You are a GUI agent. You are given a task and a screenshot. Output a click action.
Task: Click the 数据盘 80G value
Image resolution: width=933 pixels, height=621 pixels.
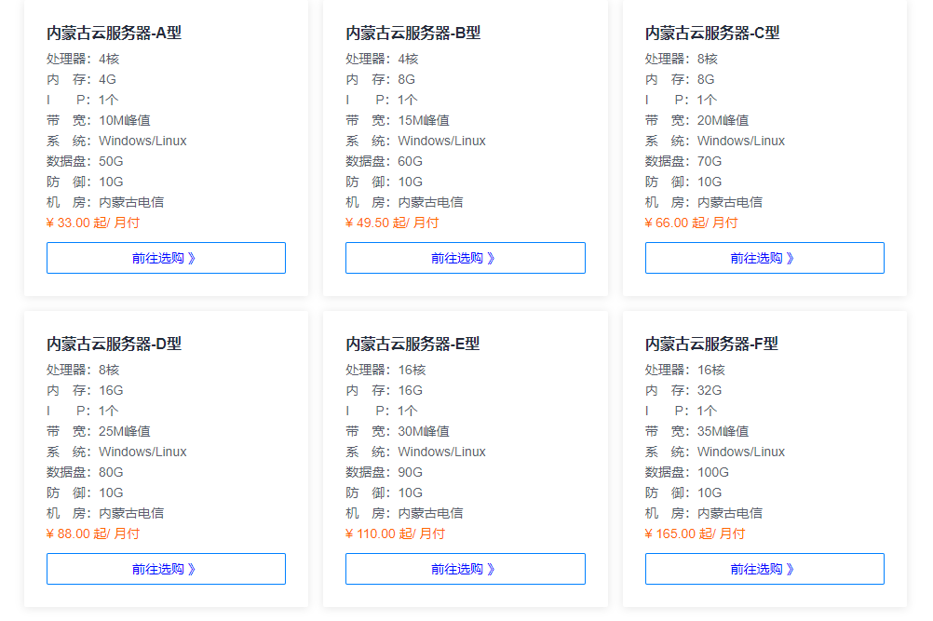(x=111, y=472)
